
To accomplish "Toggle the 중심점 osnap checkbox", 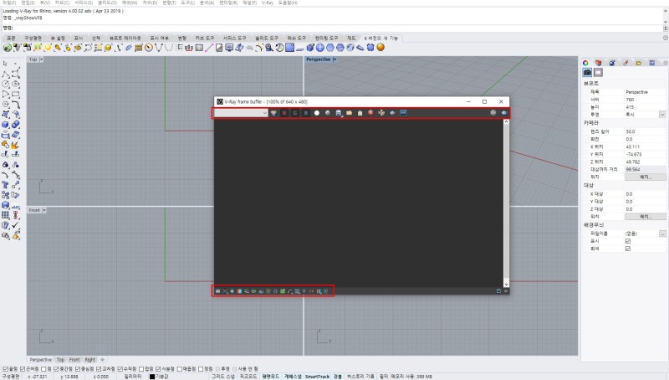I will (78, 368).
